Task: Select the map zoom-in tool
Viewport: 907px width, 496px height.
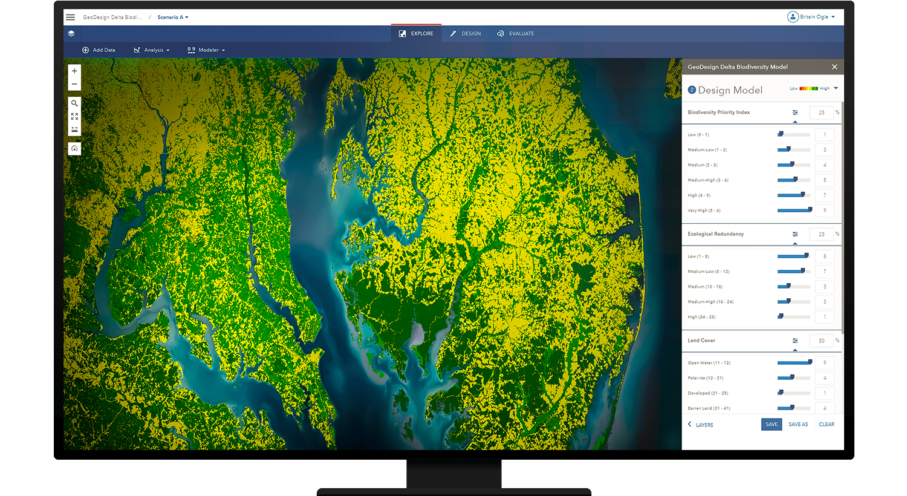Action: (x=74, y=71)
